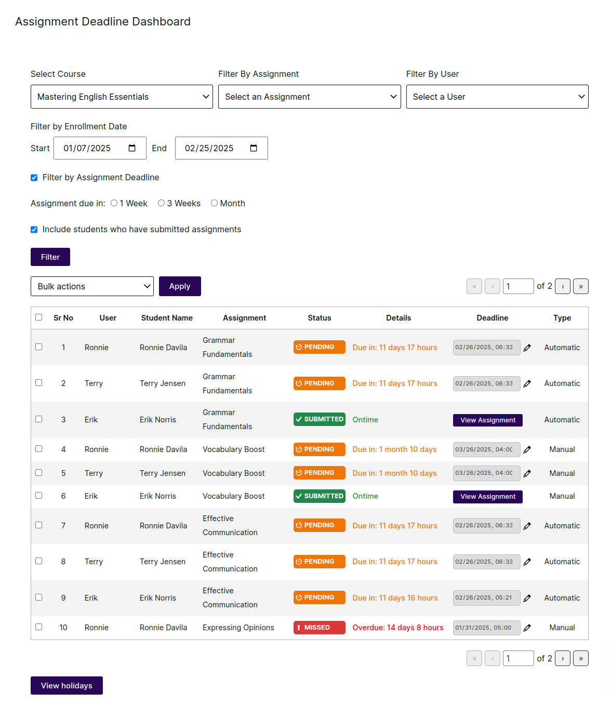Edit deadline for Terry's Vocabulary Boost row
The height and width of the screenshot is (705, 611).
pyautogui.click(x=527, y=473)
